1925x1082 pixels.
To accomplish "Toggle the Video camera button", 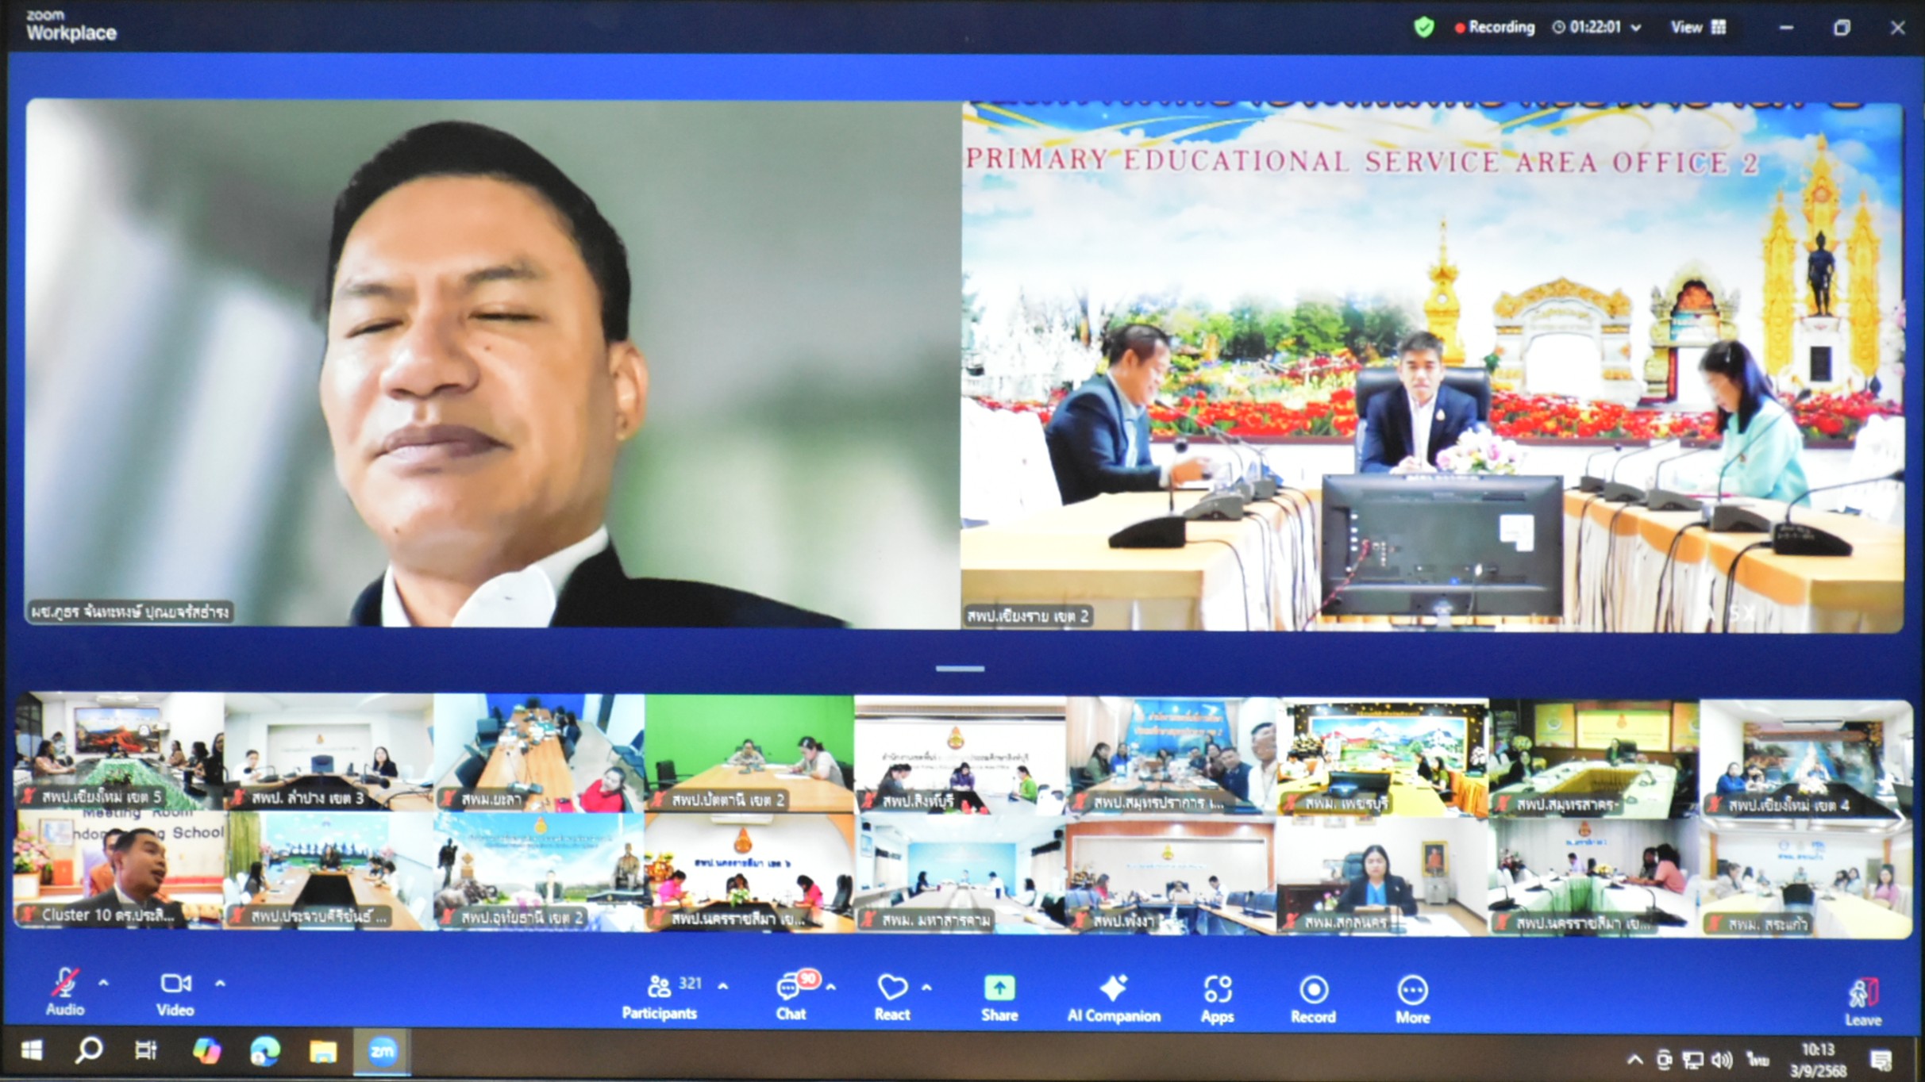I will click(175, 984).
